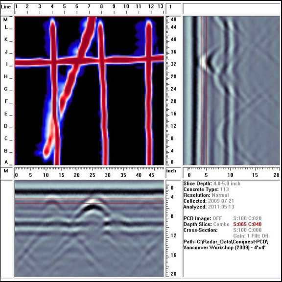The width and height of the screenshot is (282, 282).
Task: Select line 8 on top ruler
Action: click(x=102, y=7)
